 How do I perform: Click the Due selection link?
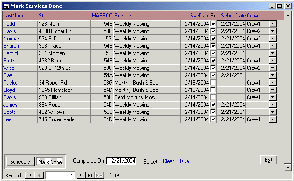184,161
